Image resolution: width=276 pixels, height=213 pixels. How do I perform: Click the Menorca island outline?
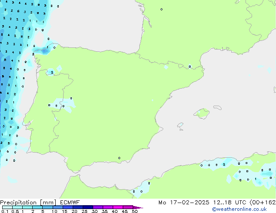coord(217,107)
